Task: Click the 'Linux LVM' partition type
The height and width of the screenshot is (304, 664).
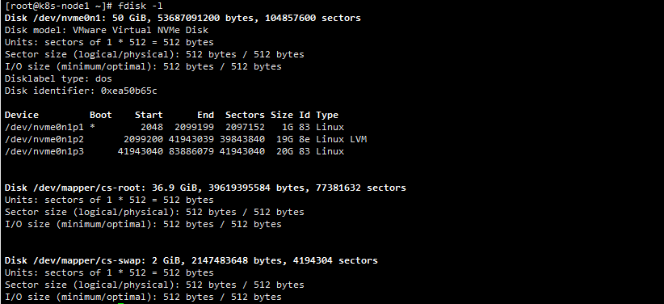Action: click(x=342, y=139)
